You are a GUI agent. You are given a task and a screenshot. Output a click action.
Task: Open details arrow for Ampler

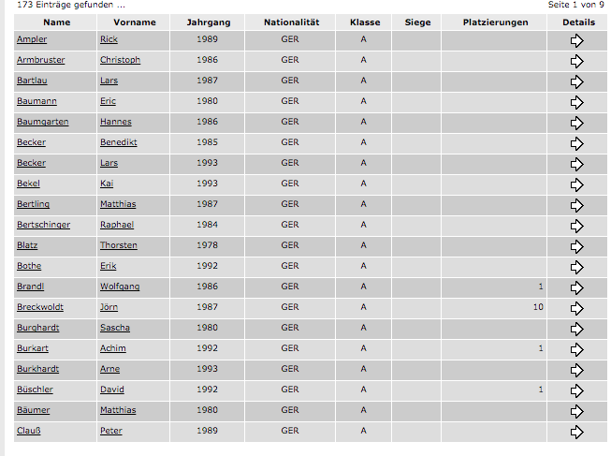point(576,40)
